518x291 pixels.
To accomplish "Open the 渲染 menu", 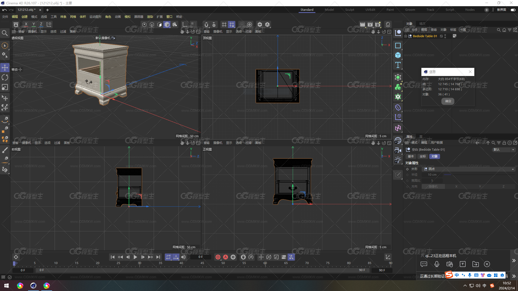I will [x=150, y=17].
